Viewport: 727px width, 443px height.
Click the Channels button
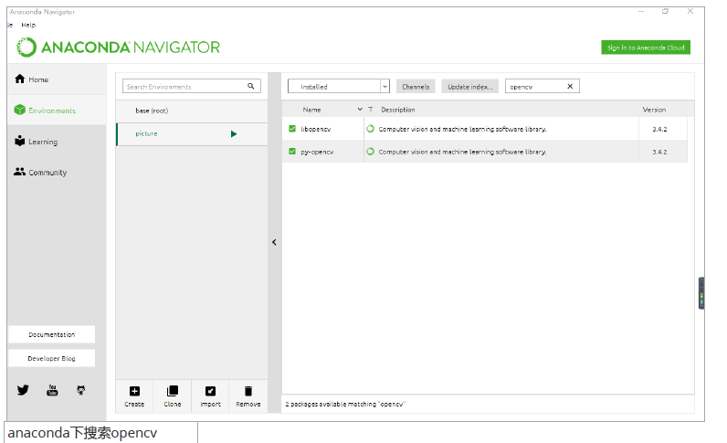(416, 86)
